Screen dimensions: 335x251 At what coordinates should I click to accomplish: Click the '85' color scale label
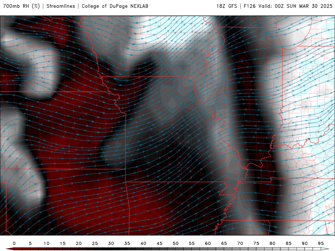[x=289, y=243]
